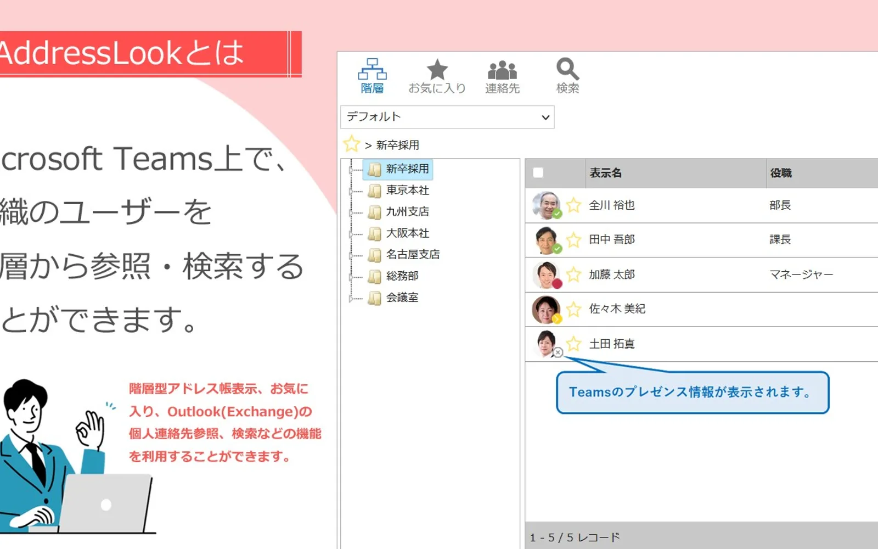Expand the 大阪本社 tree node
The width and height of the screenshot is (878, 549).
(351, 234)
